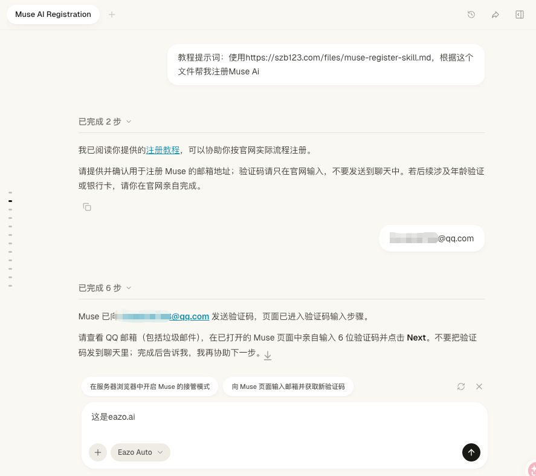Copy the assistant's first reply
This screenshot has width=536, height=476.
[x=87, y=207]
